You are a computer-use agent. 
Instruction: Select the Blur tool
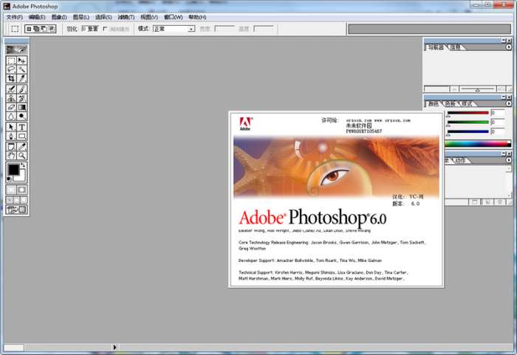[11, 116]
